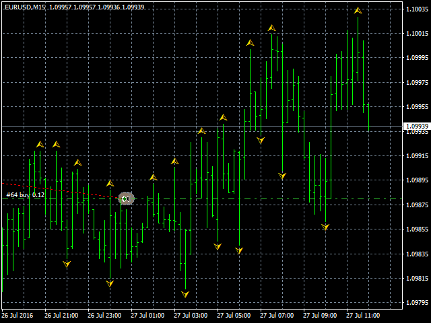Click the 1.09875 price scale label
This screenshot has width=431, height=323.
[415, 205]
